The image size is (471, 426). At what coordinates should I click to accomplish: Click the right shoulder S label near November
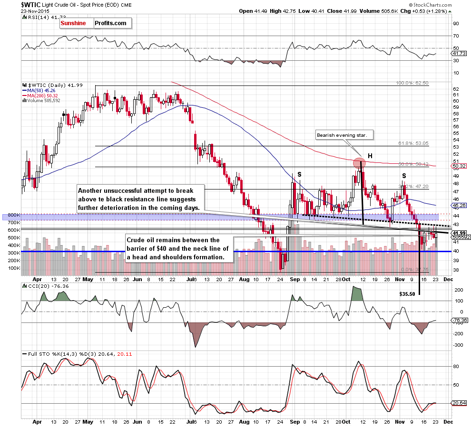(404, 176)
